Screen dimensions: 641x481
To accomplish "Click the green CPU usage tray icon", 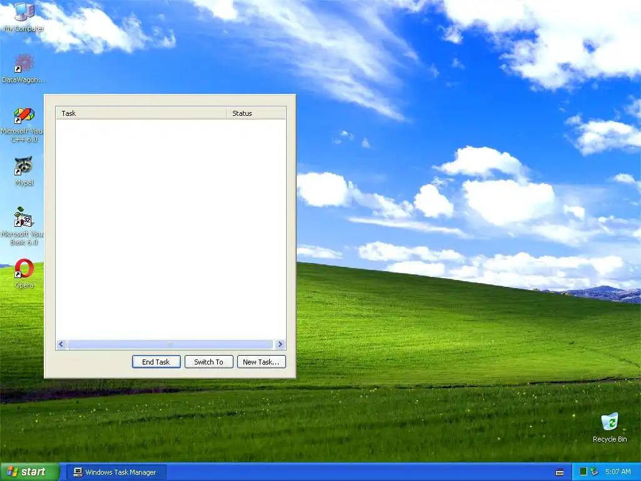I will click(583, 472).
